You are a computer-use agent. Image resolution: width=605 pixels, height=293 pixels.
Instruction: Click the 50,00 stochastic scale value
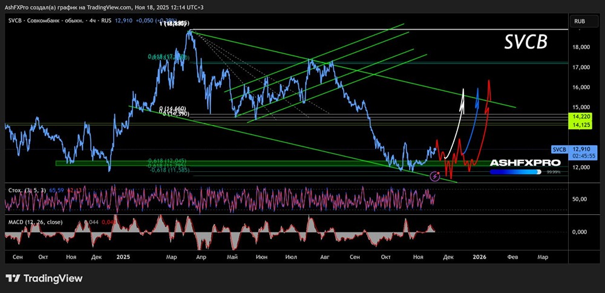580,199
